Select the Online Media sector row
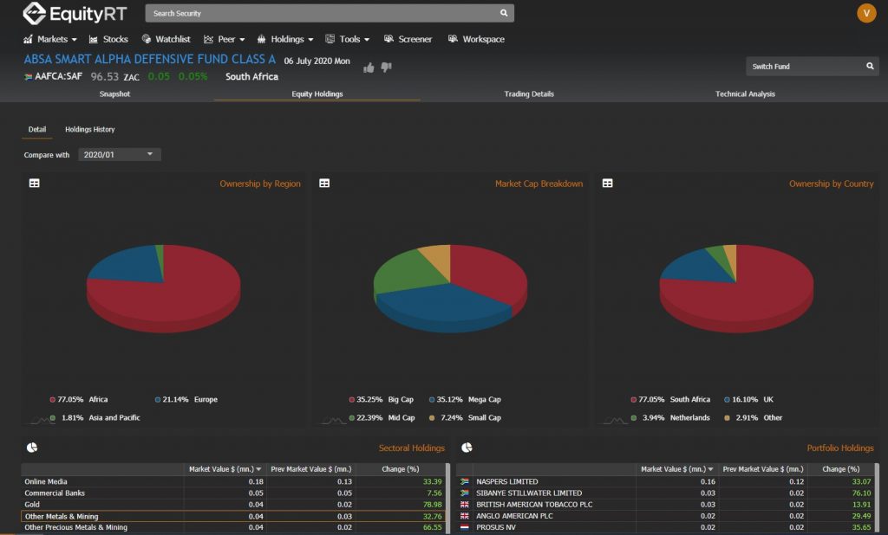This screenshot has width=888, height=535. (233, 482)
